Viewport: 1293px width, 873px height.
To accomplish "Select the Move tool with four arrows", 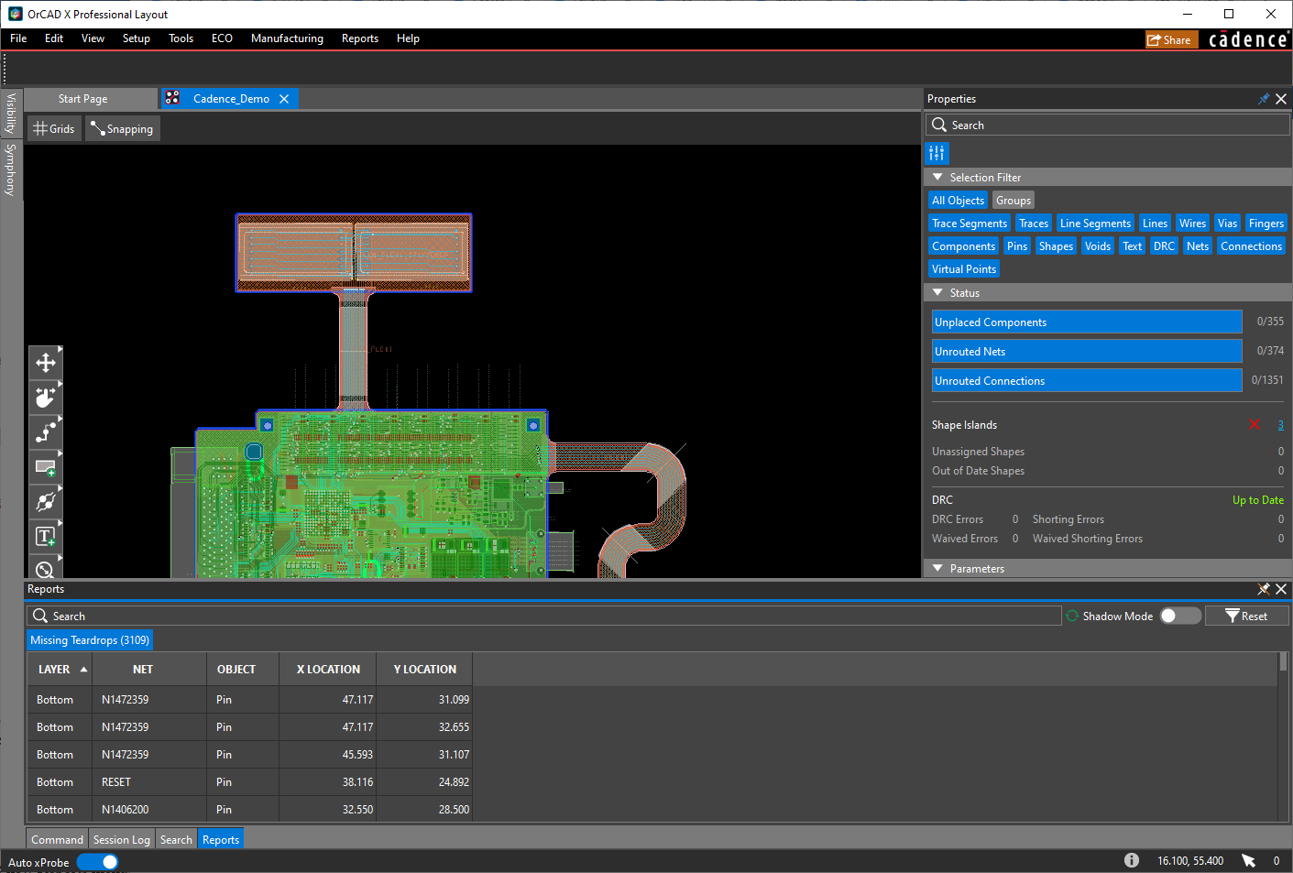I will pyautogui.click(x=45, y=363).
